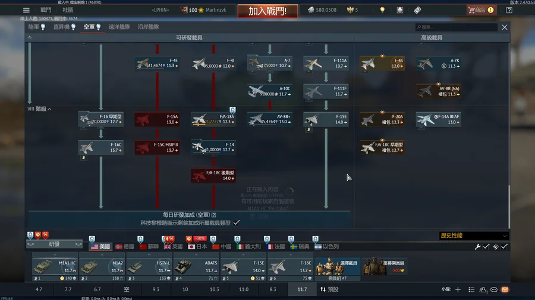Image resolution: width=535 pixels, height=300 pixels.
Task: Select the F/A-18C 後期型 card
Action: pyautogui.click(x=213, y=175)
